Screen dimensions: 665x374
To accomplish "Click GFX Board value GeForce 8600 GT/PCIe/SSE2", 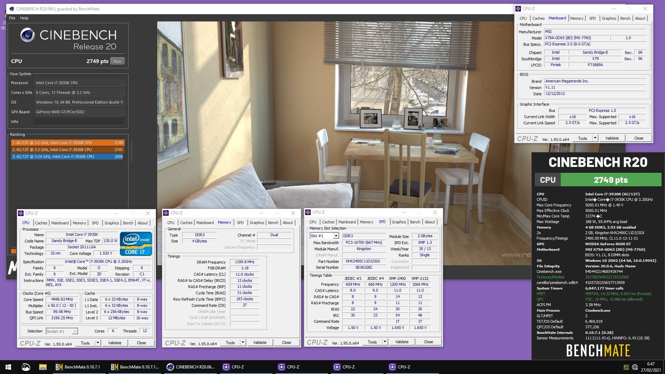I will [79, 112].
